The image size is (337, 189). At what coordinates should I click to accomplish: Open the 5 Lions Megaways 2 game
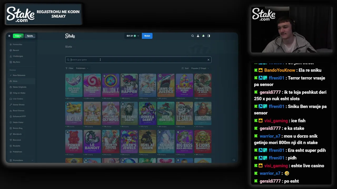tap(203, 141)
